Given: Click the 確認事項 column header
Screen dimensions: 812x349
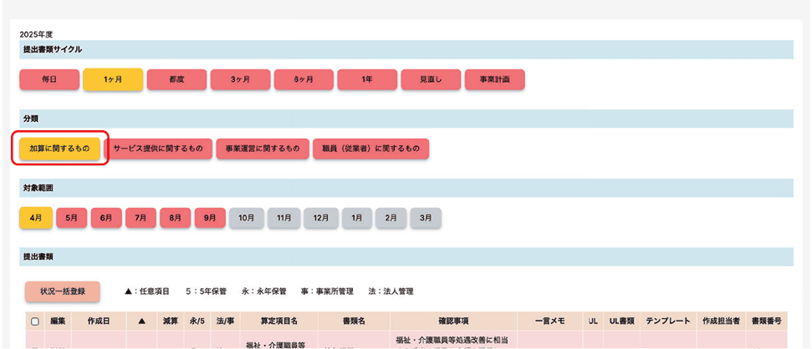Looking at the screenshot, I should coord(453,321).
